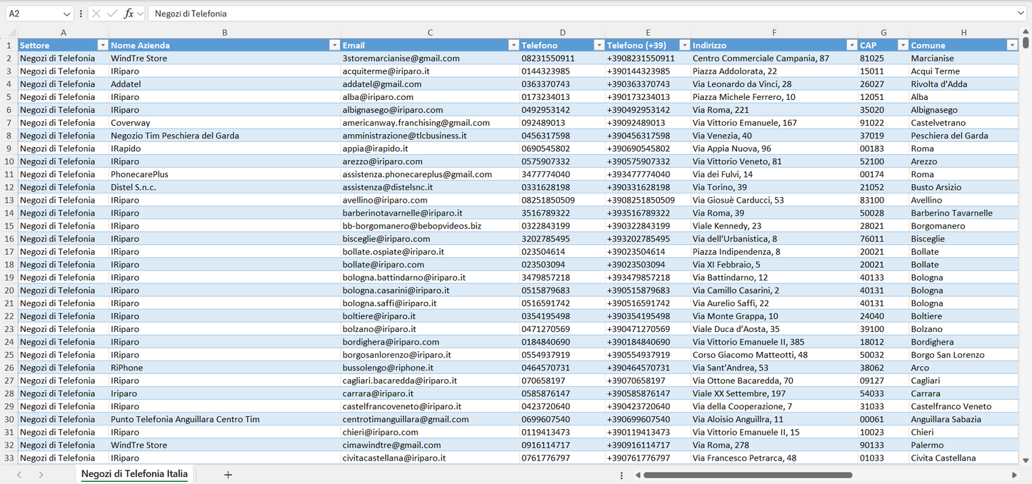The width and height of the screenshot is (1032, 484).
Task: Select the CAP cell 52100
Action: pyautogui.click(x=883, y=161)
